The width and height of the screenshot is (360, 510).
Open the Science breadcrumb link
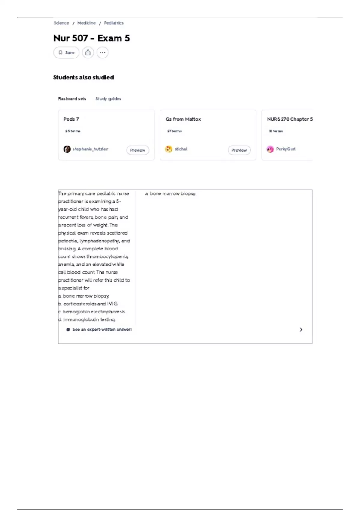click(x=61, y=23)
